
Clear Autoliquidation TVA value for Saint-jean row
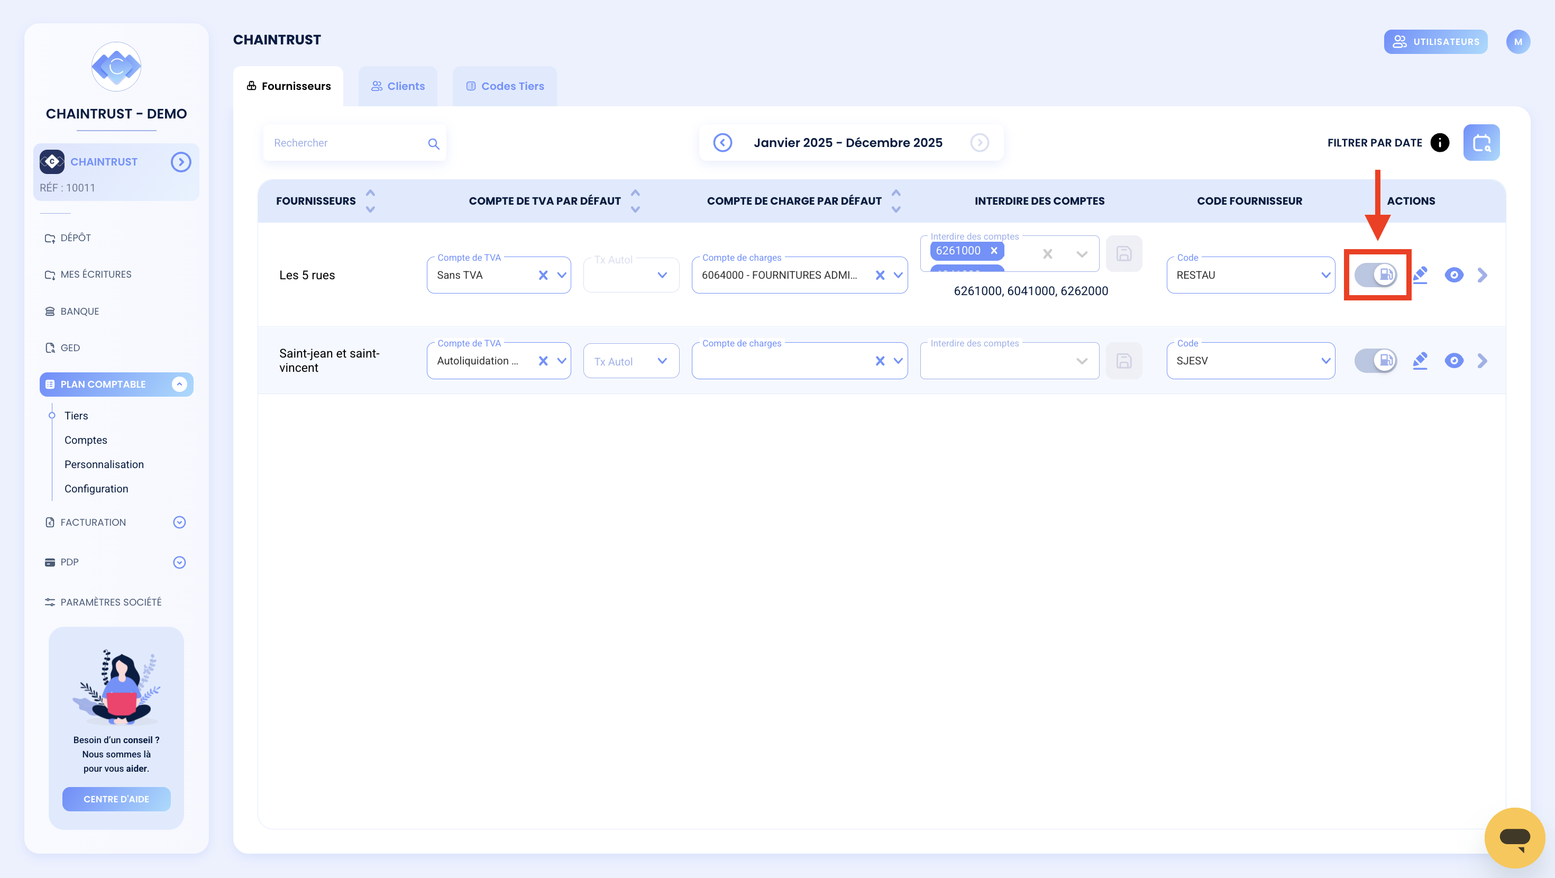tap(543, 361)
